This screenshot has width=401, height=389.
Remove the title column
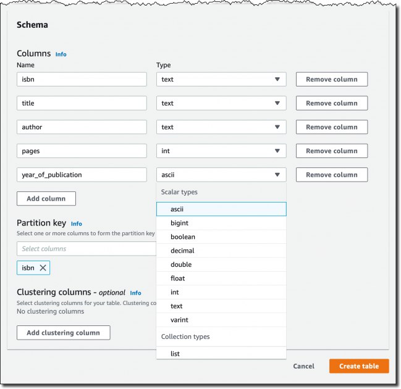[332, 103]
